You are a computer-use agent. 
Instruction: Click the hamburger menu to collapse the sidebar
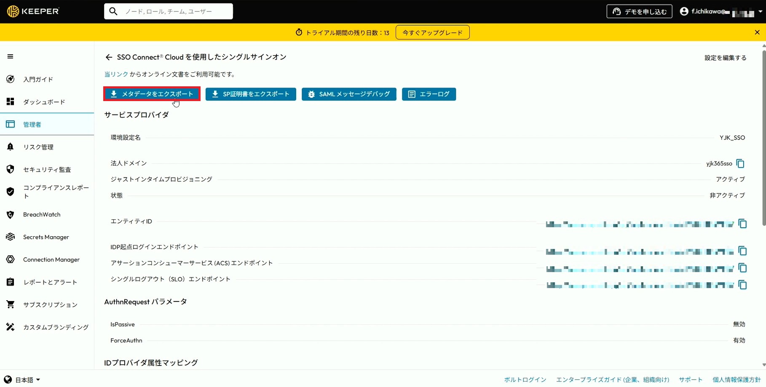tap(10, 56)
